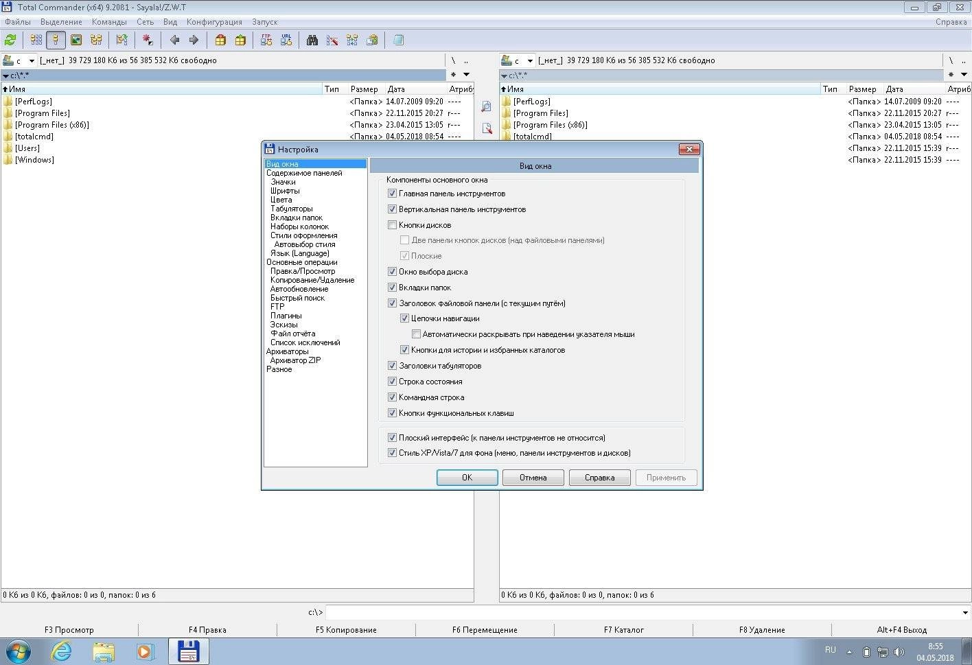Viewport: 972px width, 665px height.
Task: Show directory tree view icon
Action: point(96,40)
